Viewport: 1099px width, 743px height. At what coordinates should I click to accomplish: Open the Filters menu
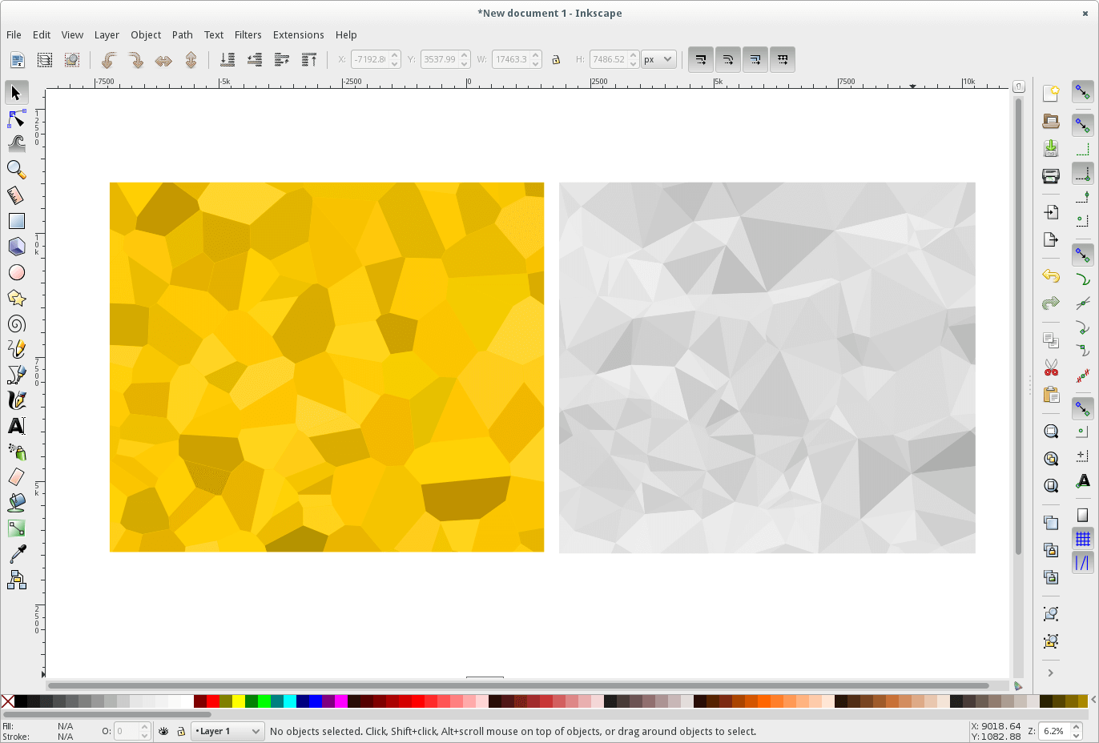pos(248,34)
